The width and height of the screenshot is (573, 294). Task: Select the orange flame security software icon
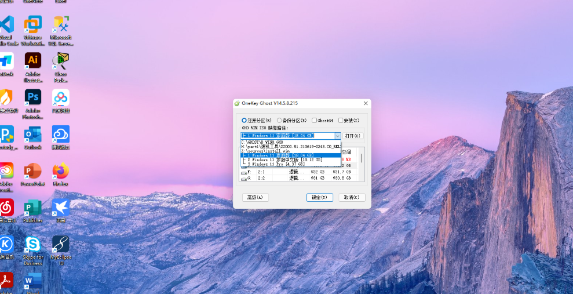[x=8, y=100]
